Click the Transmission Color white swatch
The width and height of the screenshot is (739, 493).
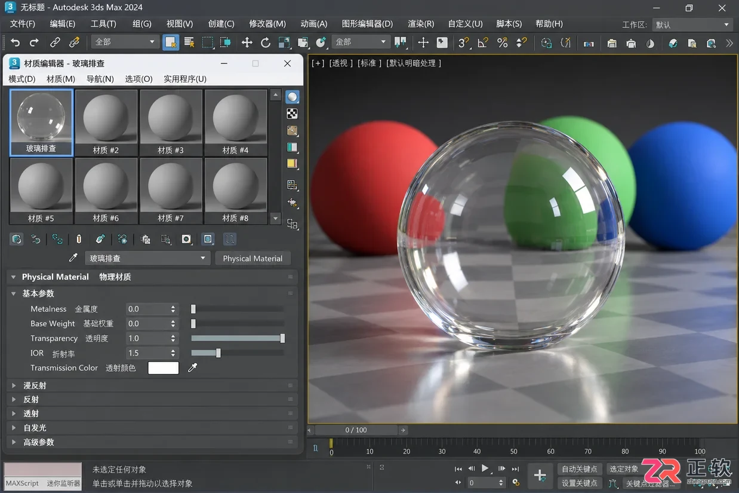pos(163,368)
